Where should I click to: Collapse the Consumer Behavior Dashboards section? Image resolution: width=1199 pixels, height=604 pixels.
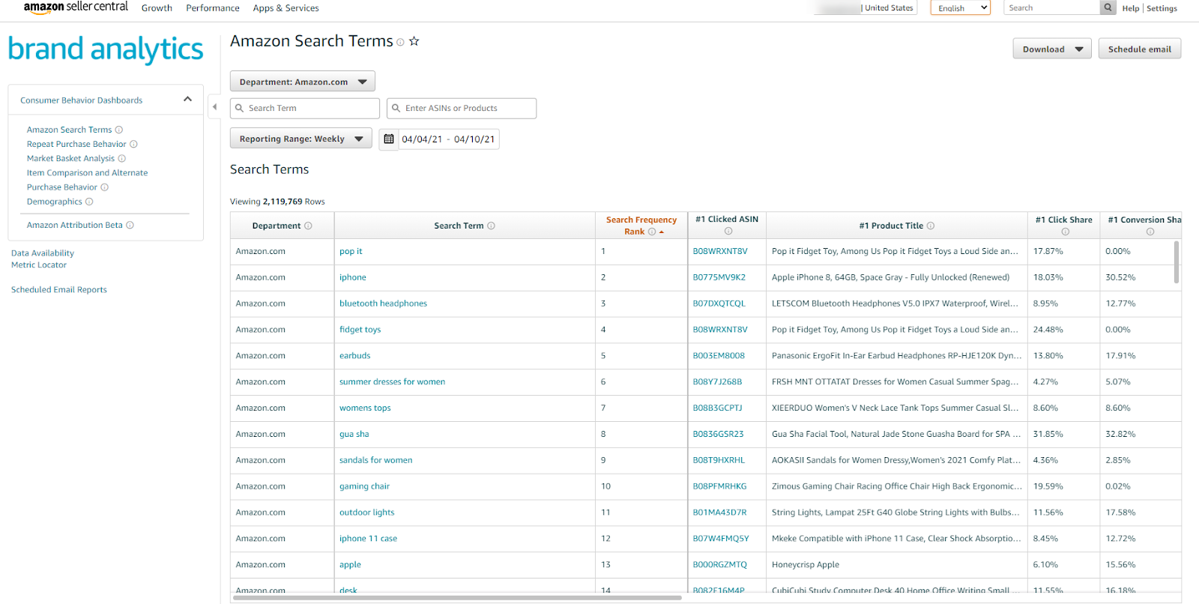pyautogui.click(x=187, y=99)
